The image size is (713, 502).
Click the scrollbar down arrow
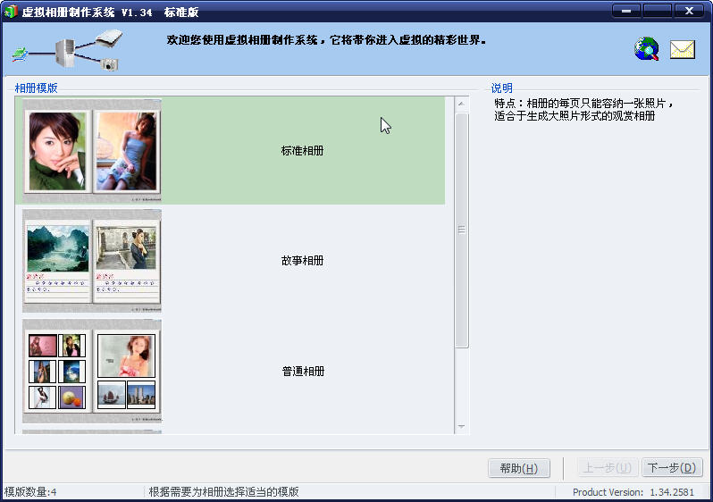click(462, 426)
